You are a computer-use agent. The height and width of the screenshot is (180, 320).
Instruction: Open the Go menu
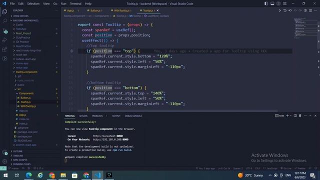tap(55, 3)
